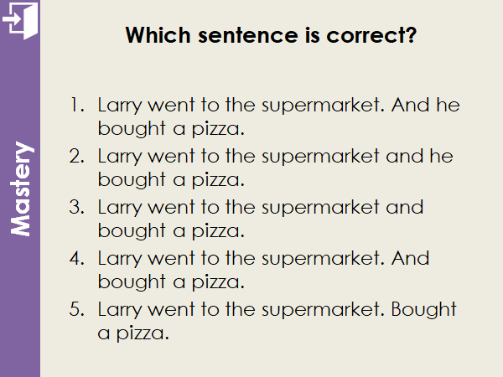Click the list number '5.'
Screen dimensions: 503x377
(x=78, y=308)
